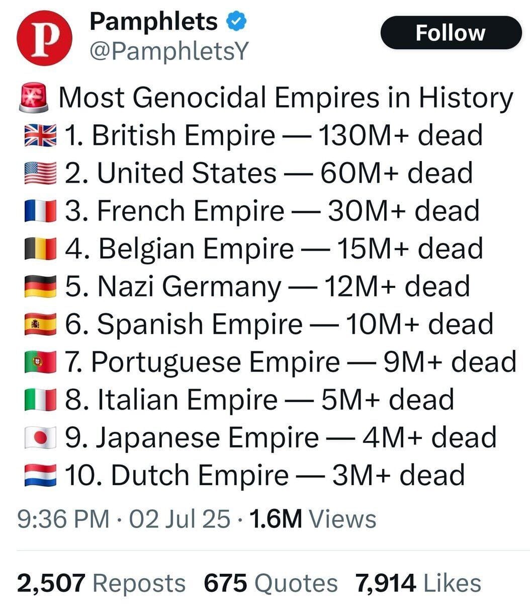Click the Portuguese flag emoji
The image size is (530, 604).
click(x=40, y=362)
